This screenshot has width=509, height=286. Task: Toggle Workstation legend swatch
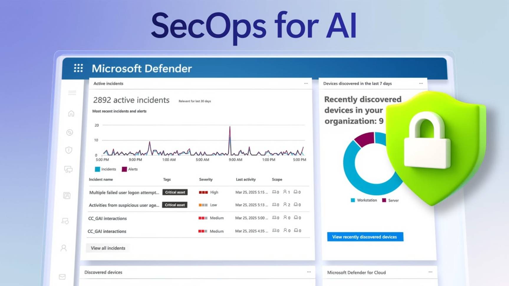coord(353,200)
